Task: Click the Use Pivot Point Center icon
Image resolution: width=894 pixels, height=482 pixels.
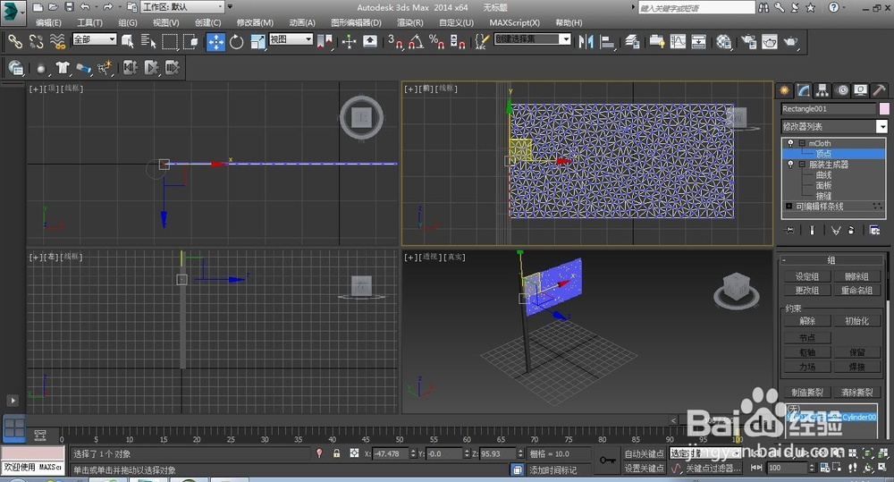Action: pyautogui.click(x=325, y=41)
